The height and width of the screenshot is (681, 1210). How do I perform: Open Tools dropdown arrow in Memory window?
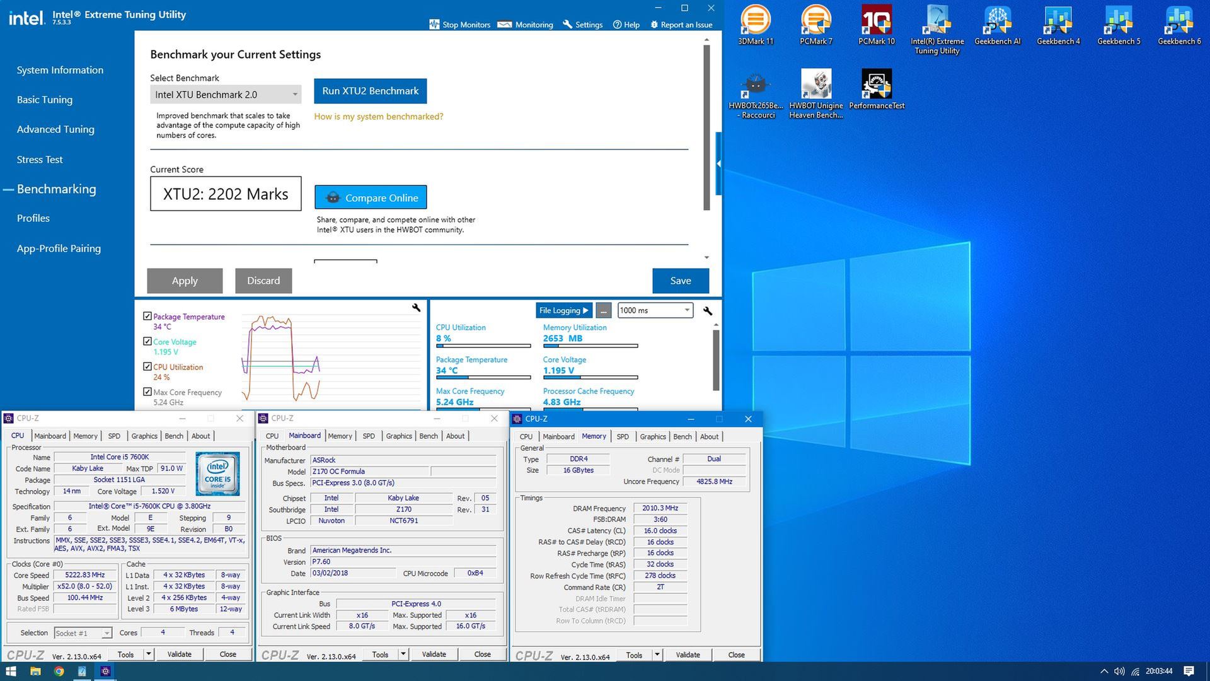click(657, 655)
